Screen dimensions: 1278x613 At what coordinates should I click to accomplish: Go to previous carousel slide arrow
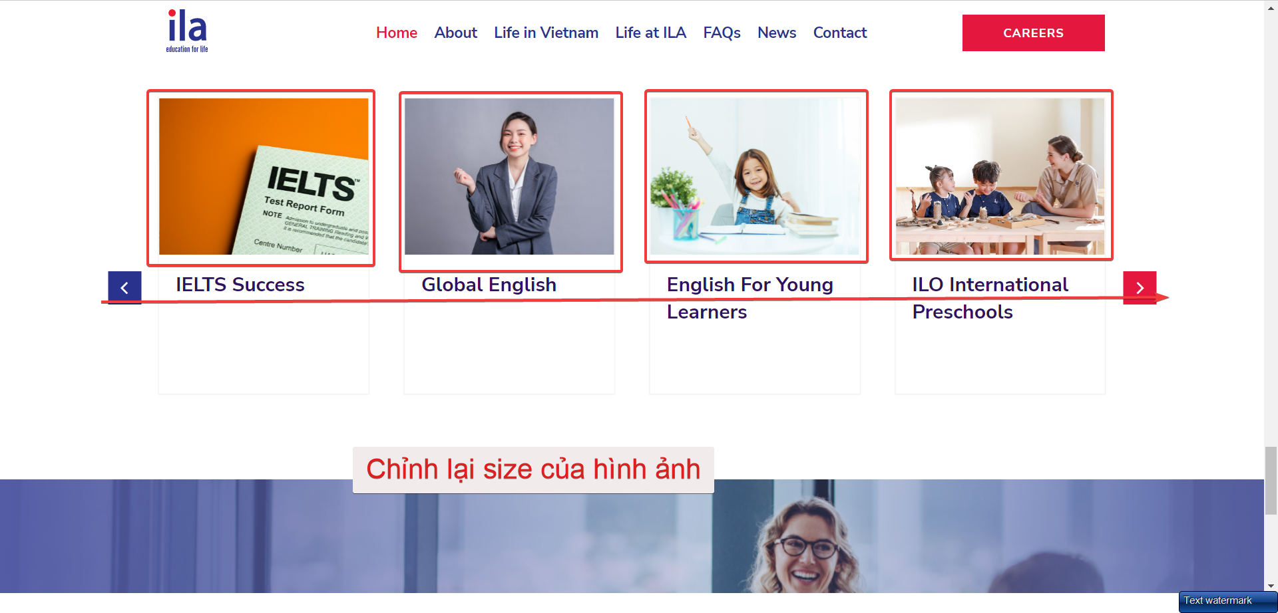click(x=124, y=287)
